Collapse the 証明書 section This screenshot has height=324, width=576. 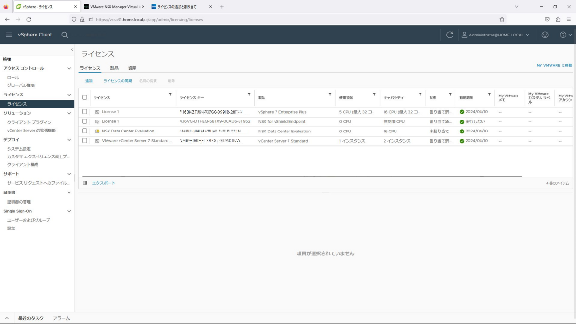(x=69, y=192)
